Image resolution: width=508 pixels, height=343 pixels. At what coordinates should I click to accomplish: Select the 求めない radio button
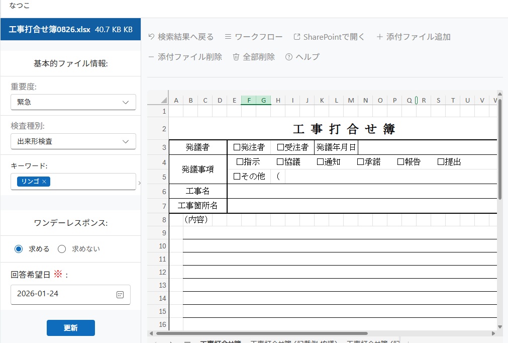pos(62,249)
